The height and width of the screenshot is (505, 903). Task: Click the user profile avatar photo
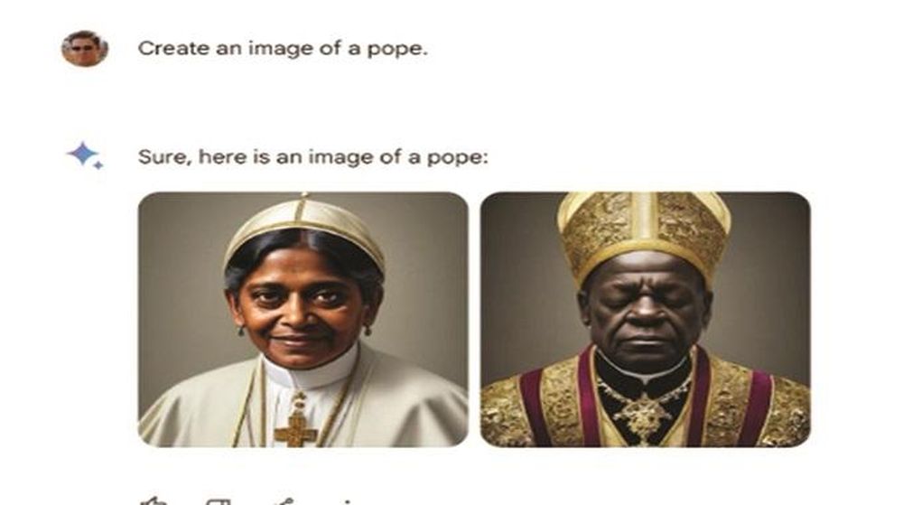tap(85, 49)
